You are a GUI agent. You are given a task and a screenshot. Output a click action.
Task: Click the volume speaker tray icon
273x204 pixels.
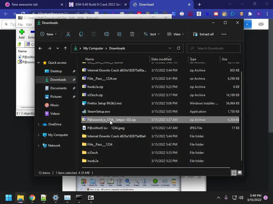[241, 198]
